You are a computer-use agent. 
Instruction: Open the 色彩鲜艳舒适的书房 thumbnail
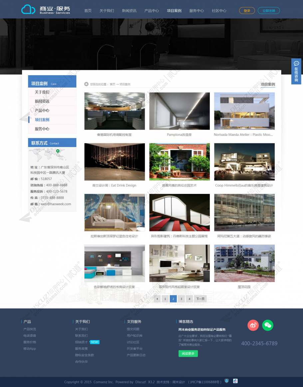pos(115,263)
